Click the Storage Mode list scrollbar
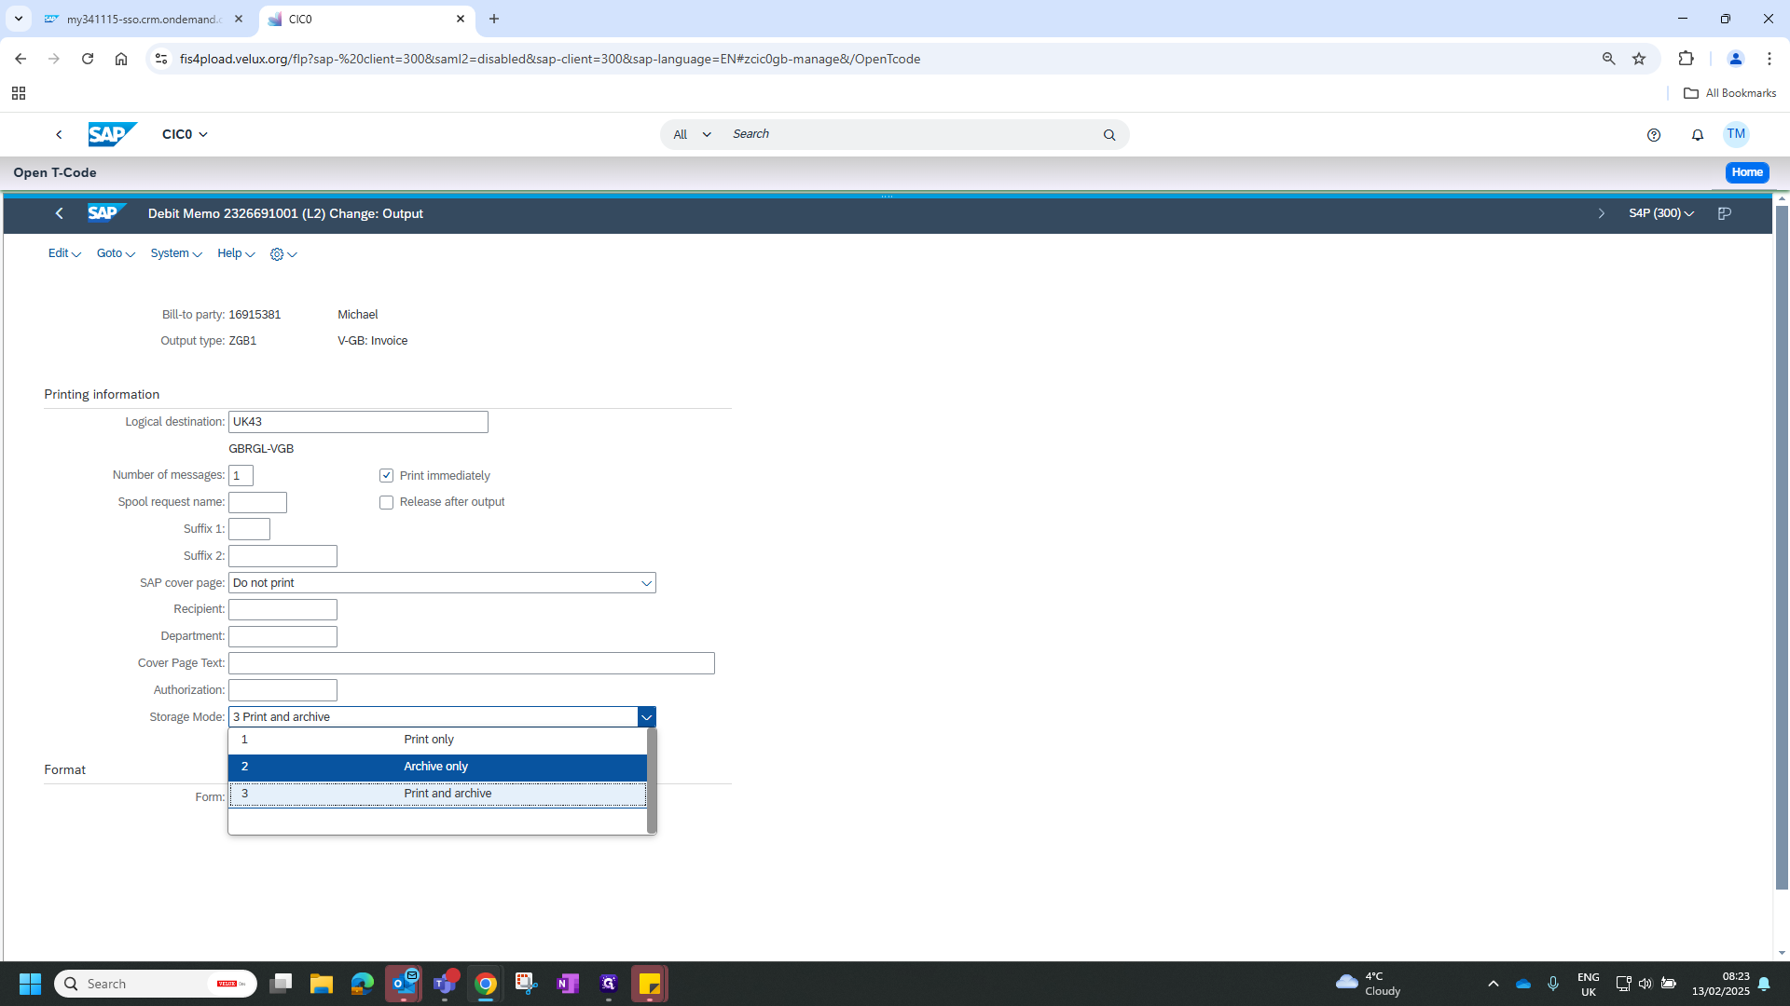 pyautogui.click(x=652, y=781)
